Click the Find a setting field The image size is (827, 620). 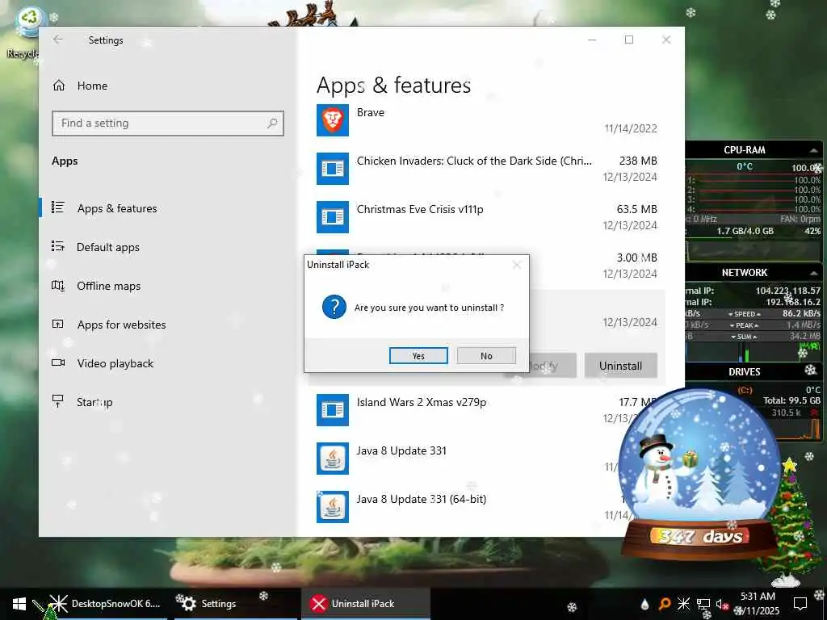tap(168, 124)
